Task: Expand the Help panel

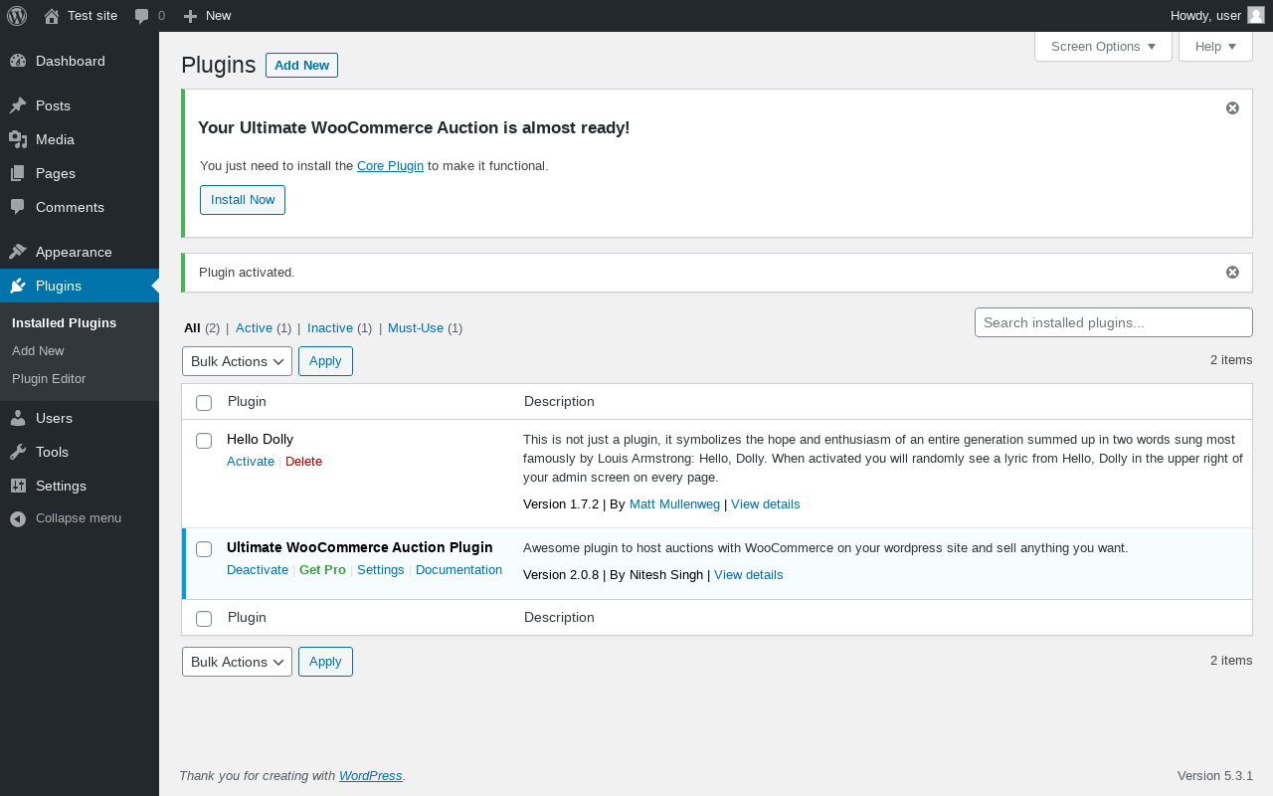Action: pos(1215,47)
